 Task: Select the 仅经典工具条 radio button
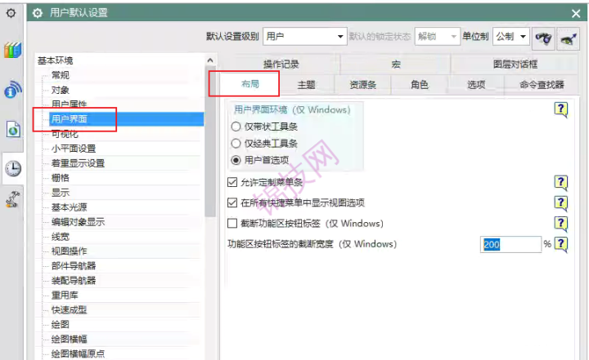pos(236,144)
